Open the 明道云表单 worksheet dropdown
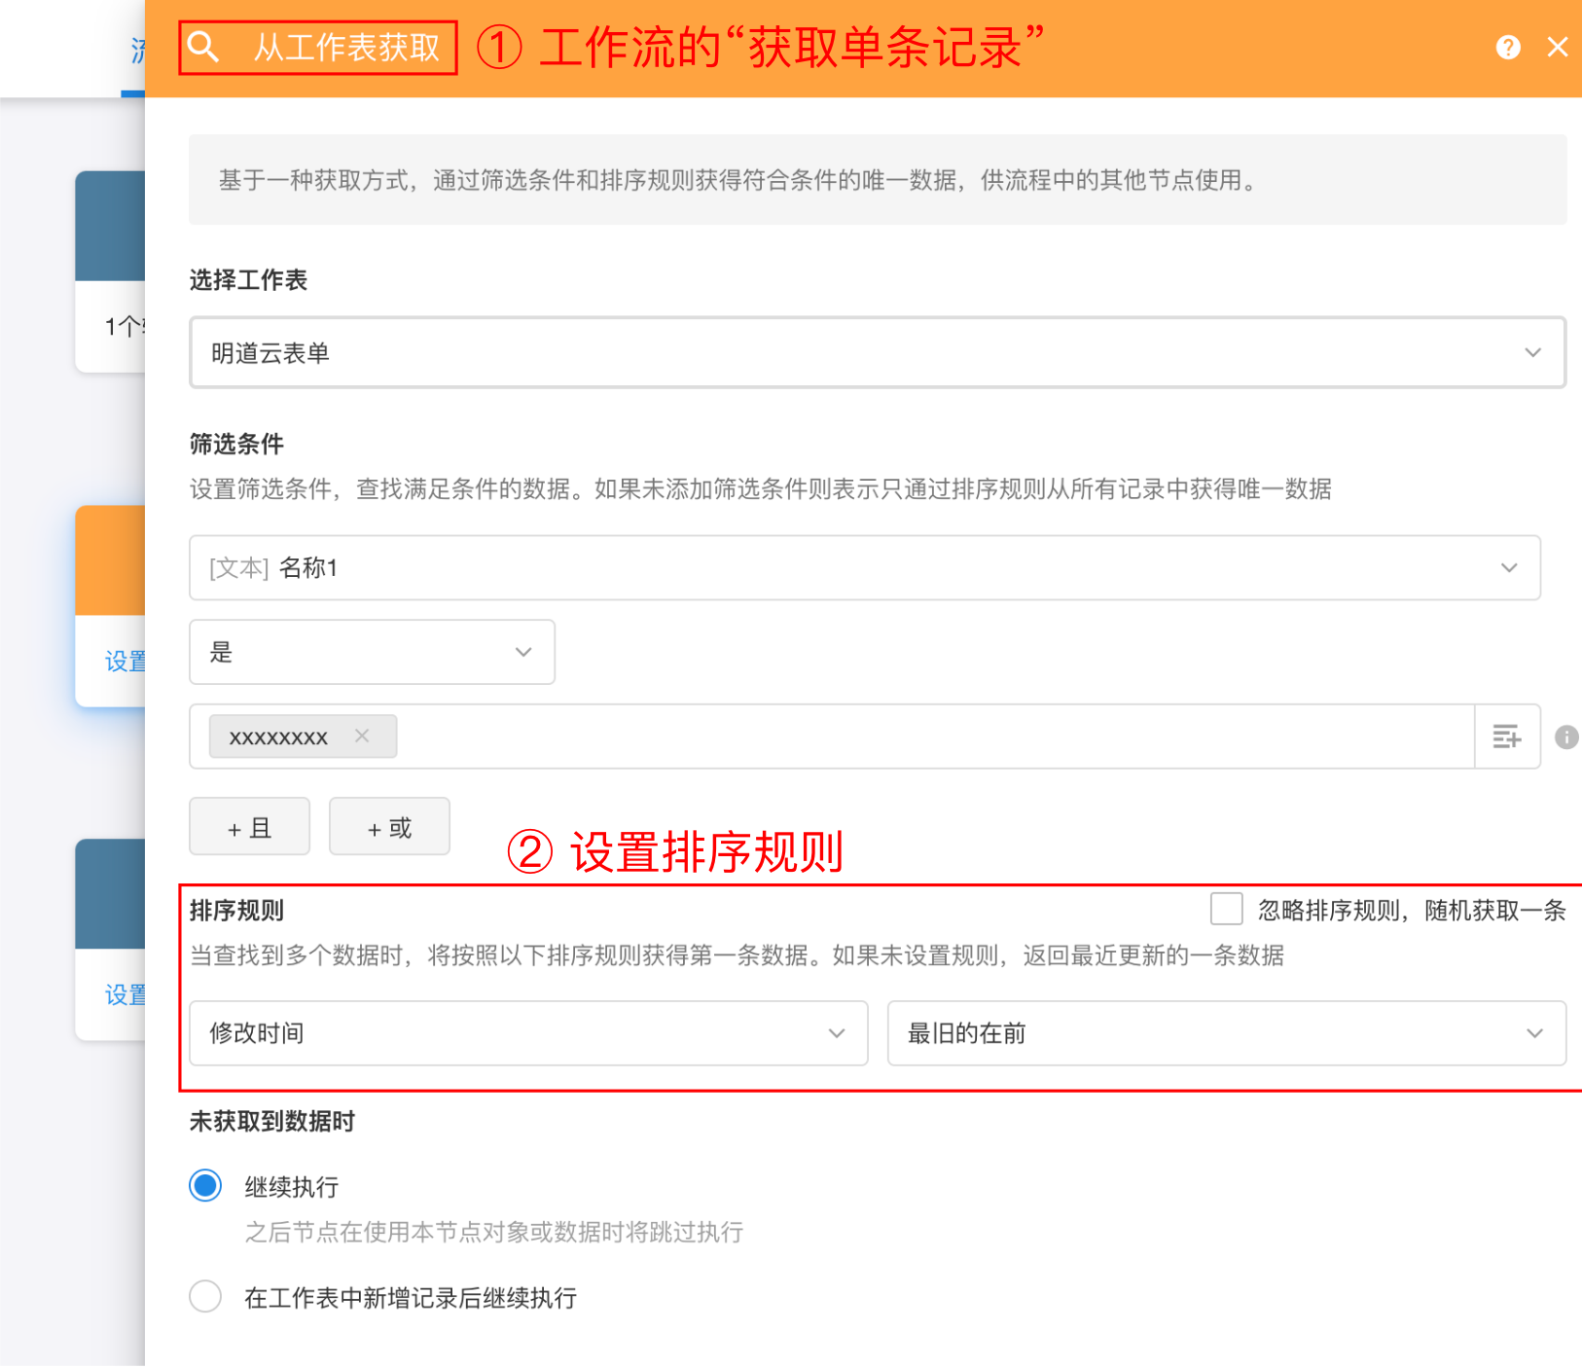The image size is (1582, 1368). [876, 352]
